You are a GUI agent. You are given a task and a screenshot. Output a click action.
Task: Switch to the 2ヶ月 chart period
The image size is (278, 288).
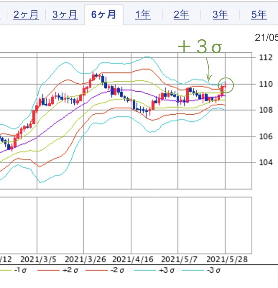tap(26, 15)
